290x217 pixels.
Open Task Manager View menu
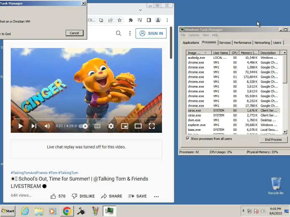(206, 35)
